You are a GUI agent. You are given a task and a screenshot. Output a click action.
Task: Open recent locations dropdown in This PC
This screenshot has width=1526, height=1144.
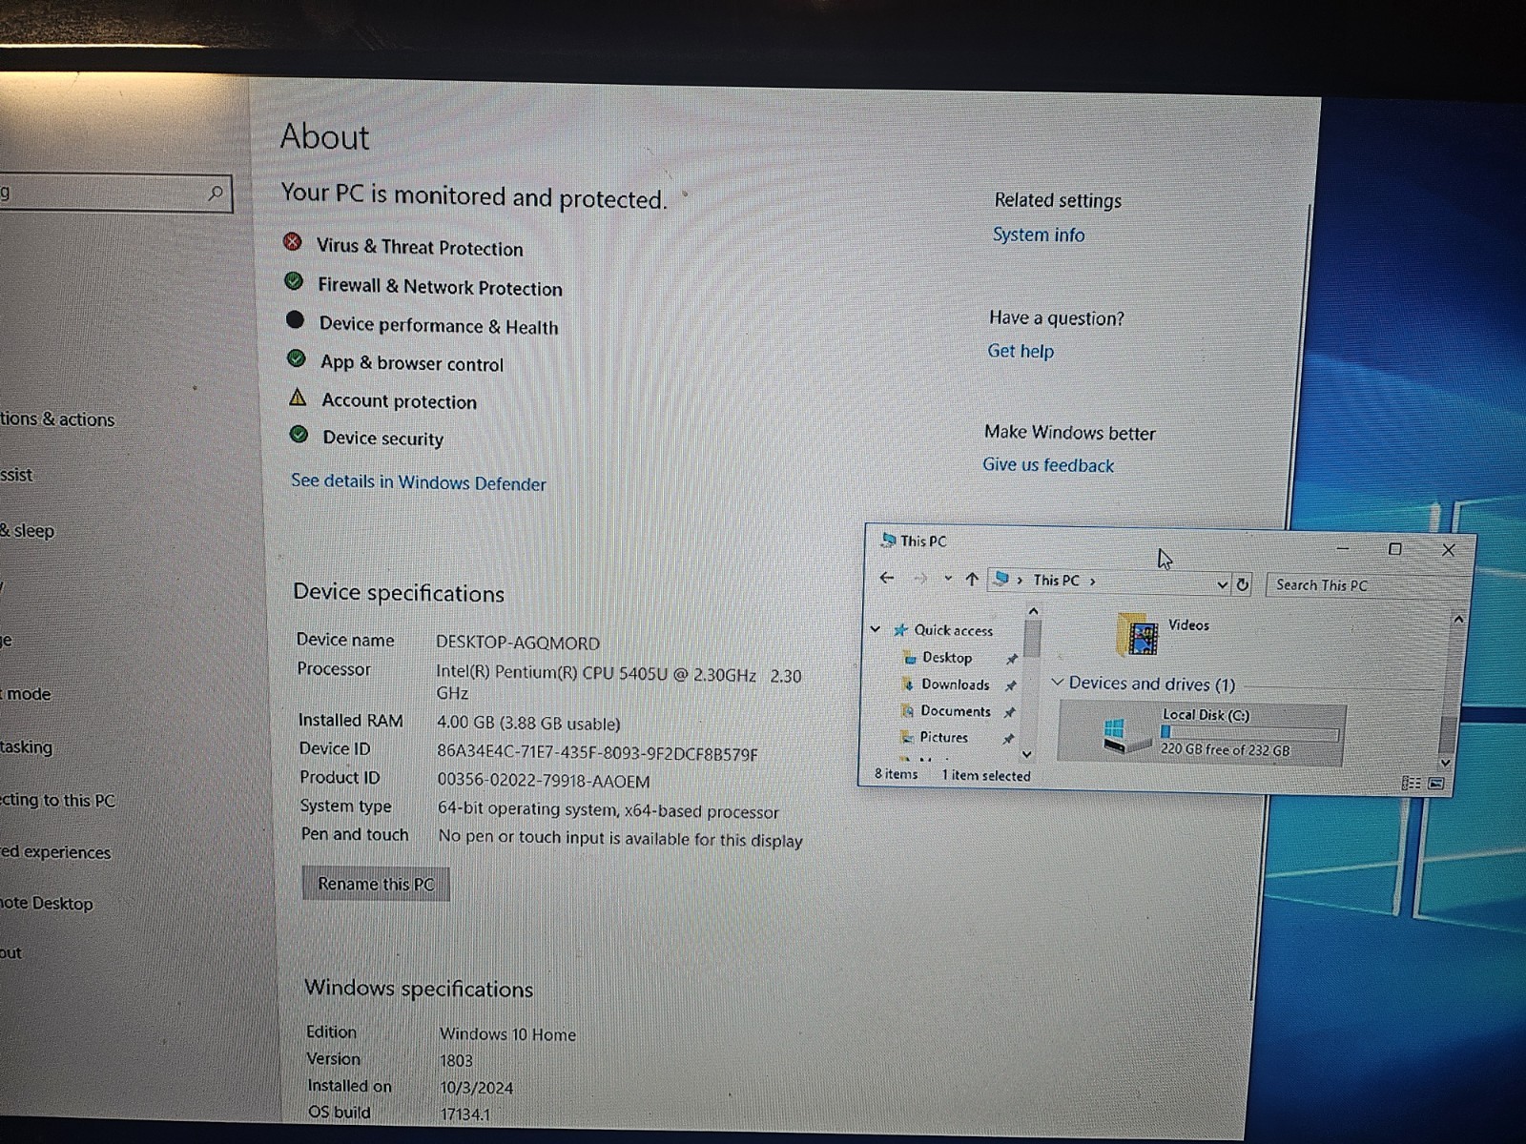coord(948,579)
